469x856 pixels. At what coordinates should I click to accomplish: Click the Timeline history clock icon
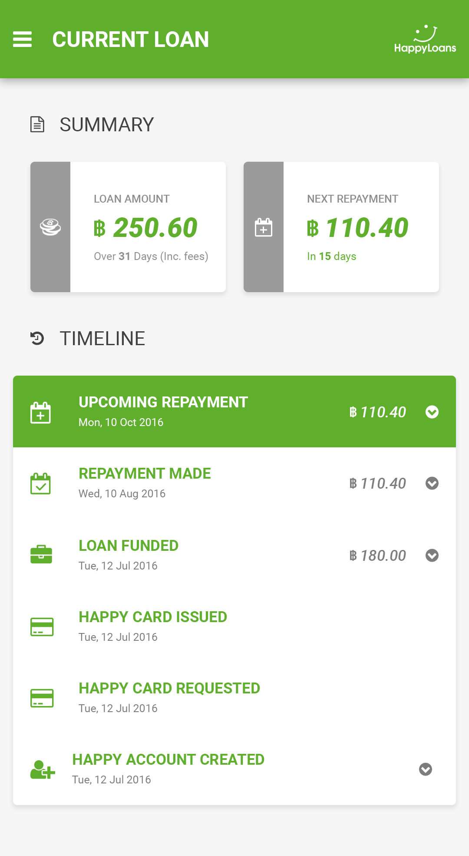click(x=37, y=338)
